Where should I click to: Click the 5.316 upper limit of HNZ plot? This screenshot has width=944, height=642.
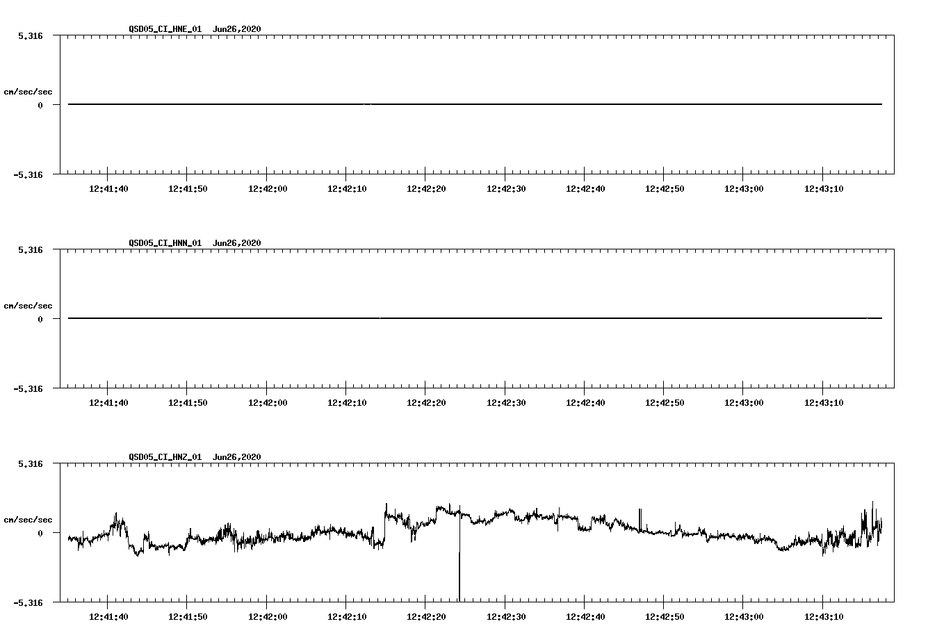click(x=31, y=463)
